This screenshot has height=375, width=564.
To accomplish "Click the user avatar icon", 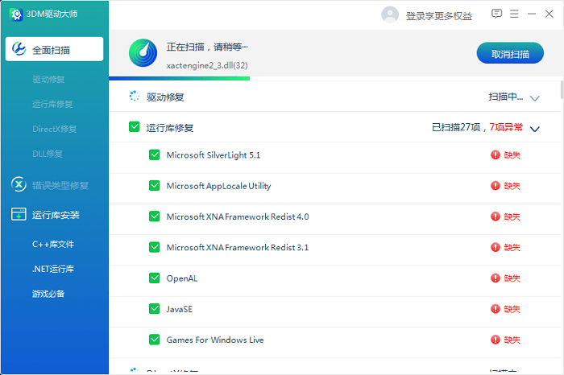I will (x=390, y=14).
